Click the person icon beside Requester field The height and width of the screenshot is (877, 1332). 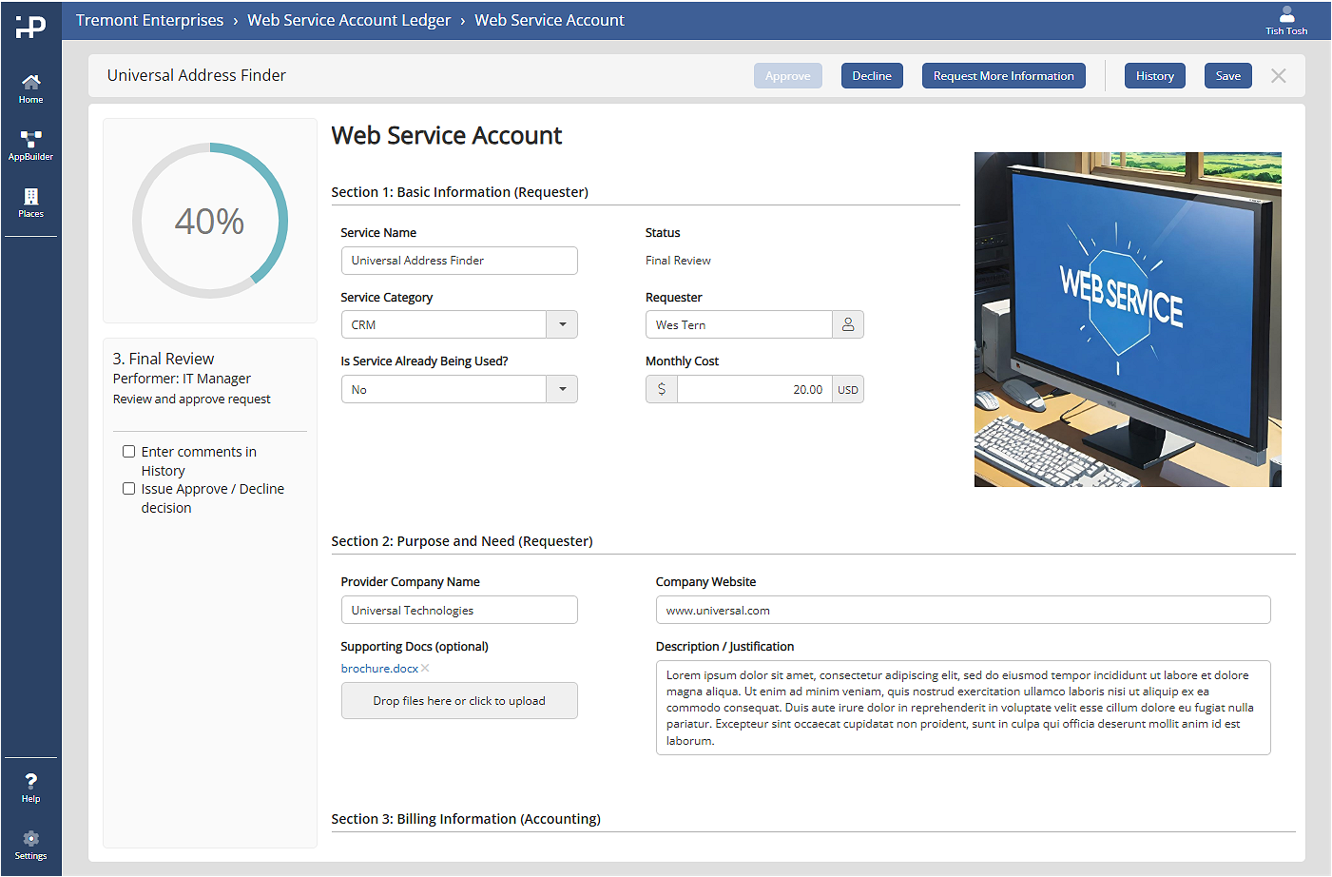[848, 324]
